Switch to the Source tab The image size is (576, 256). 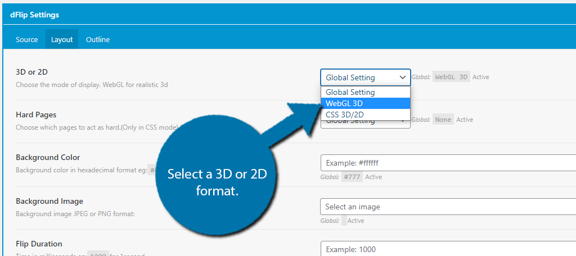point(26,39)
